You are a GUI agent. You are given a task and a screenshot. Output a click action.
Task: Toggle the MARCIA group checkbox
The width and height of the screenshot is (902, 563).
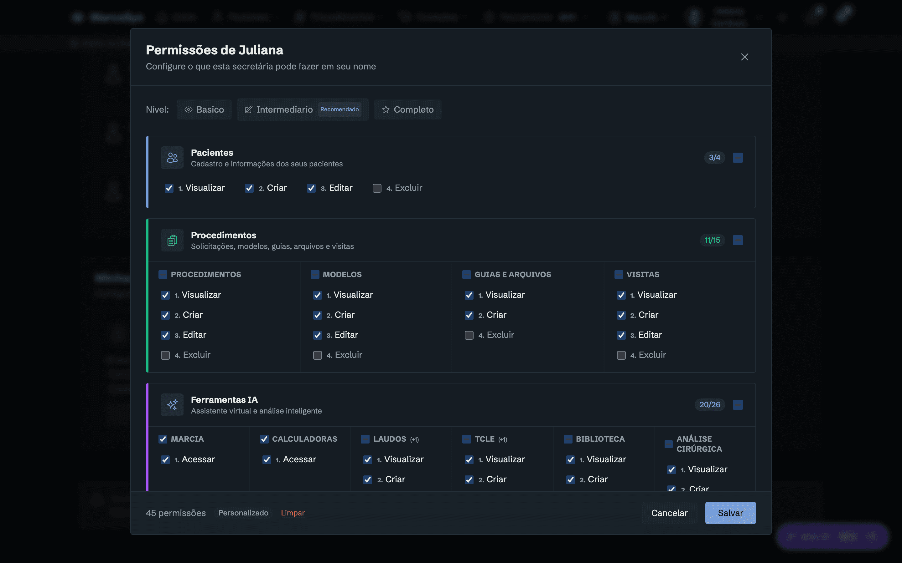click(163, 439)
